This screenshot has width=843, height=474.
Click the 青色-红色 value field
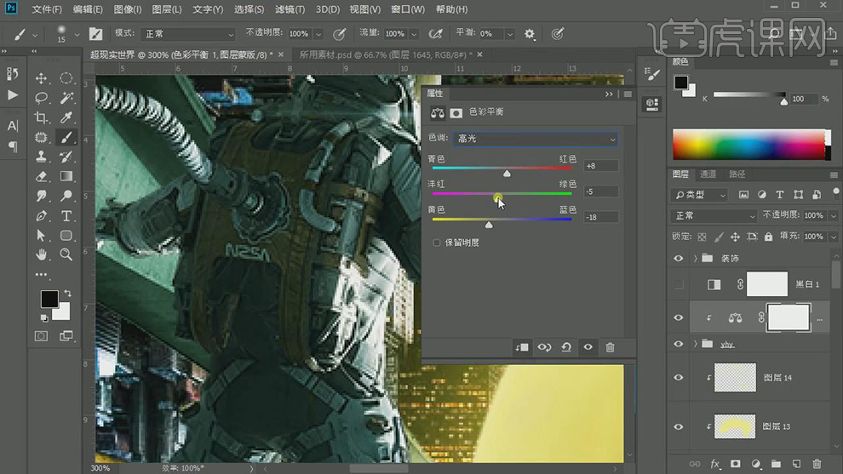point(600,166)
